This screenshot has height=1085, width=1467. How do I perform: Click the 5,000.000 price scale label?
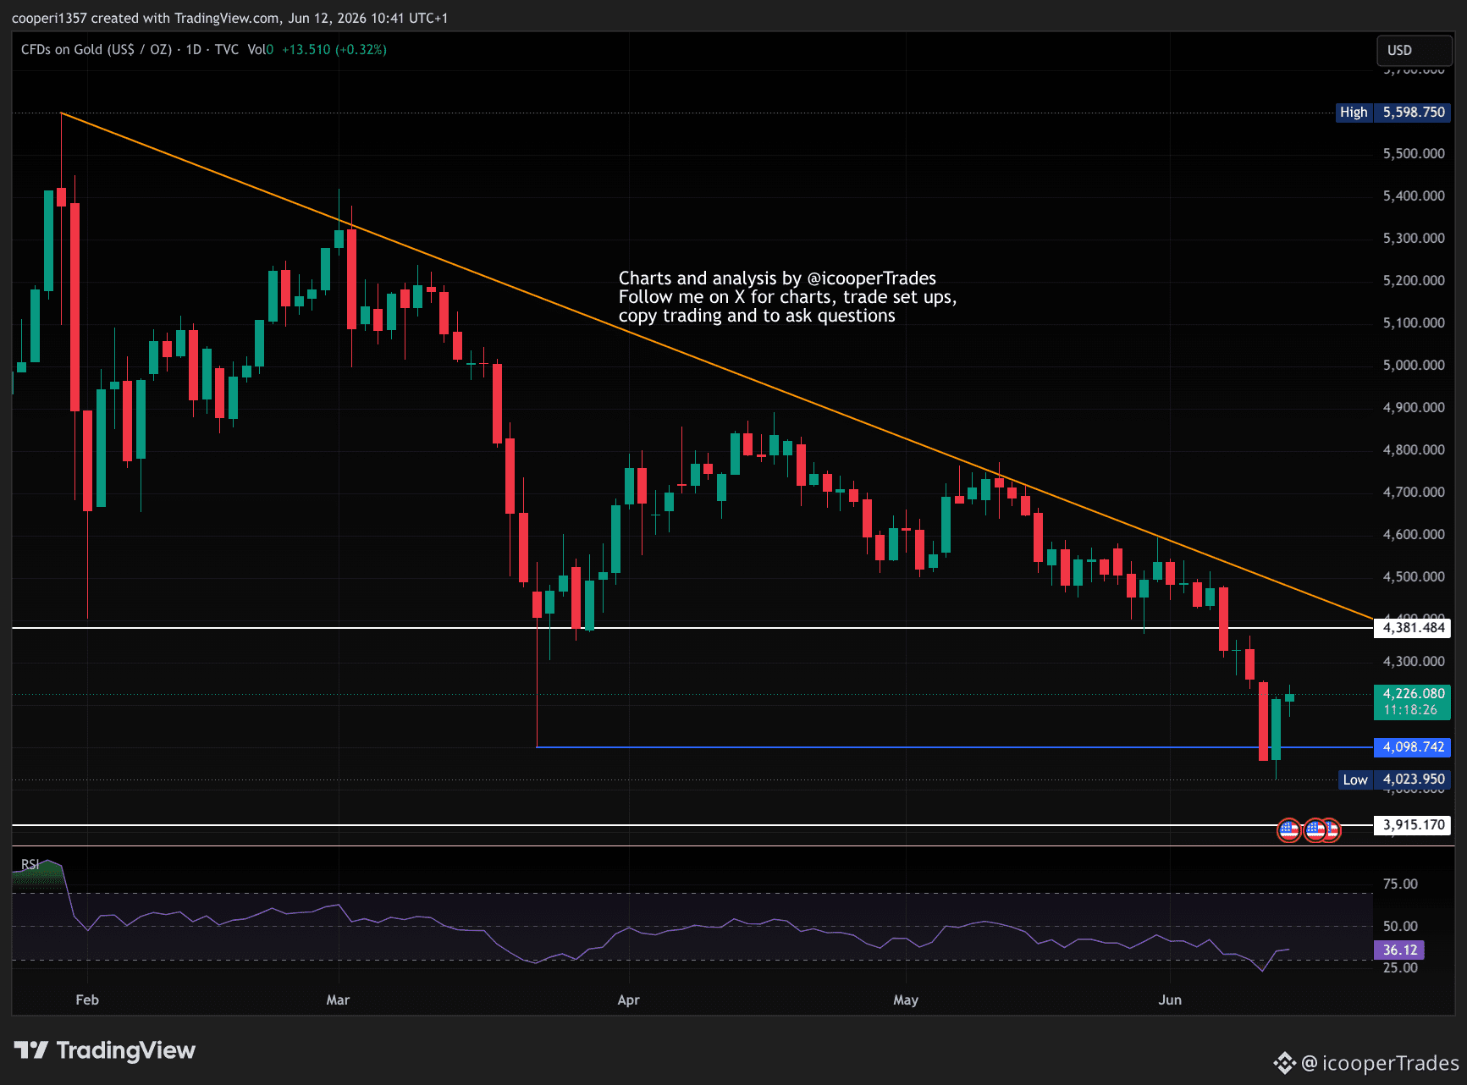point(1414,366)
